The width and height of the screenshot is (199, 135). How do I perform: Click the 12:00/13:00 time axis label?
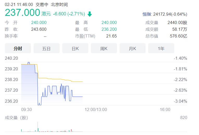(x=96, y=109)
